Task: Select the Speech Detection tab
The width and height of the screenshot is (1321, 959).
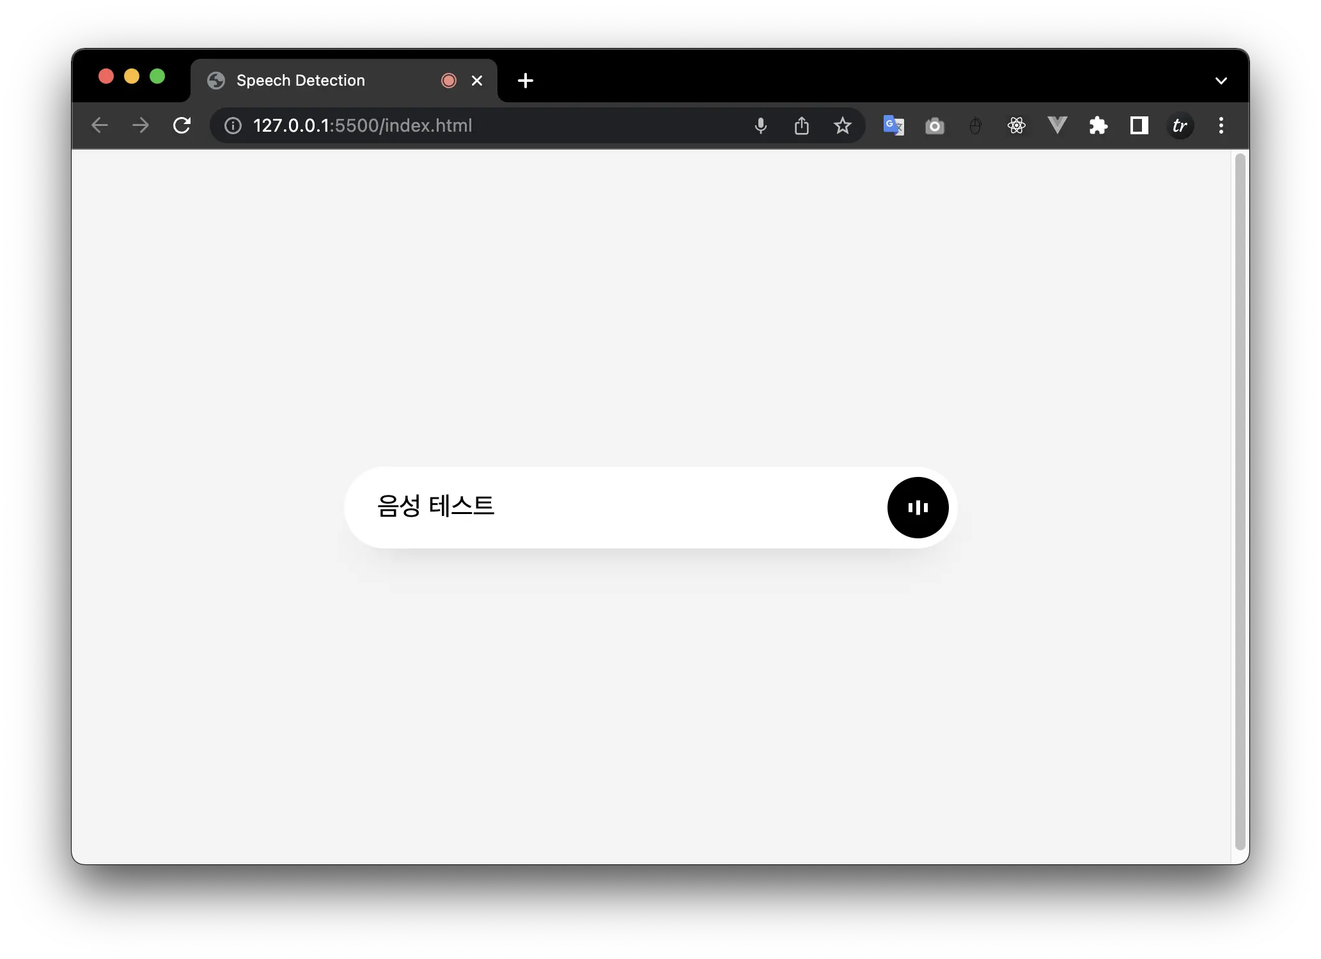Action: tap(320, 81)
